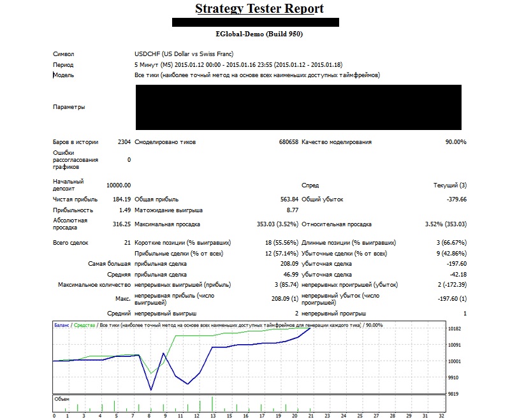This screenshot has width=510, height=420.
Task: Click "Убыточные сделки (% от всех)" label
Action: pyautogui.click(x=344, y=254)
